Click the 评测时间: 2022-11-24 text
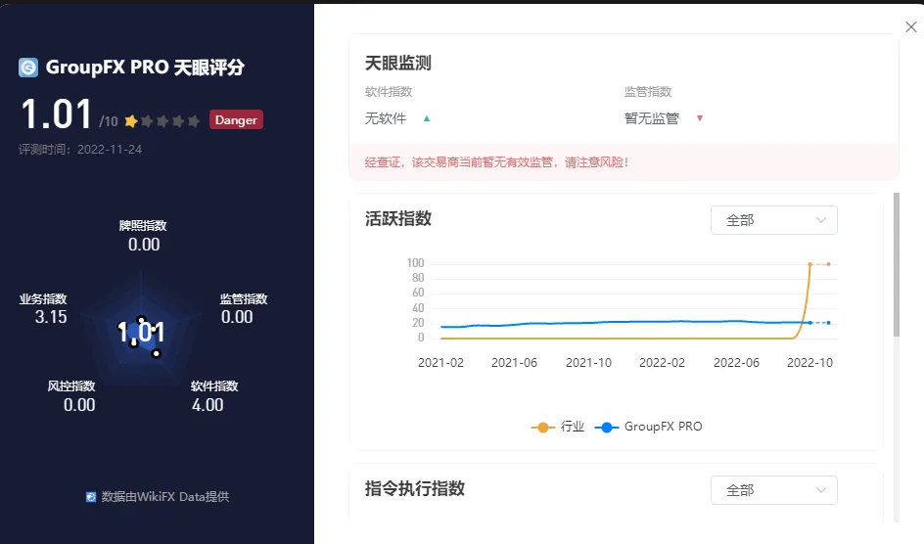The image size is (924, 544). [x=80, y=150]
